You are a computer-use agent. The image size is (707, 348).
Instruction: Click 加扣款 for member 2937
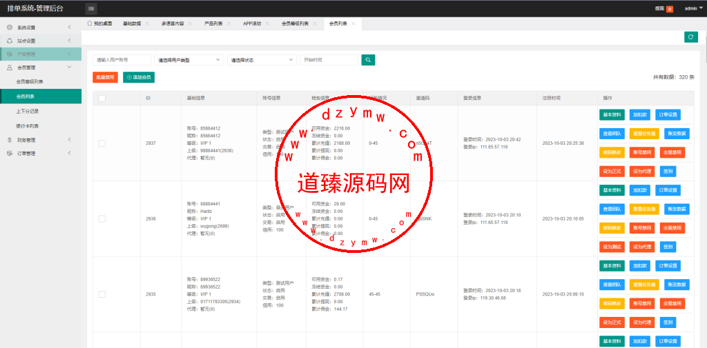coord(640,115)
